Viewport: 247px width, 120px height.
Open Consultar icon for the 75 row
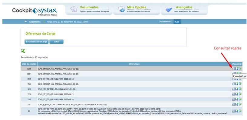click(233, 104)
